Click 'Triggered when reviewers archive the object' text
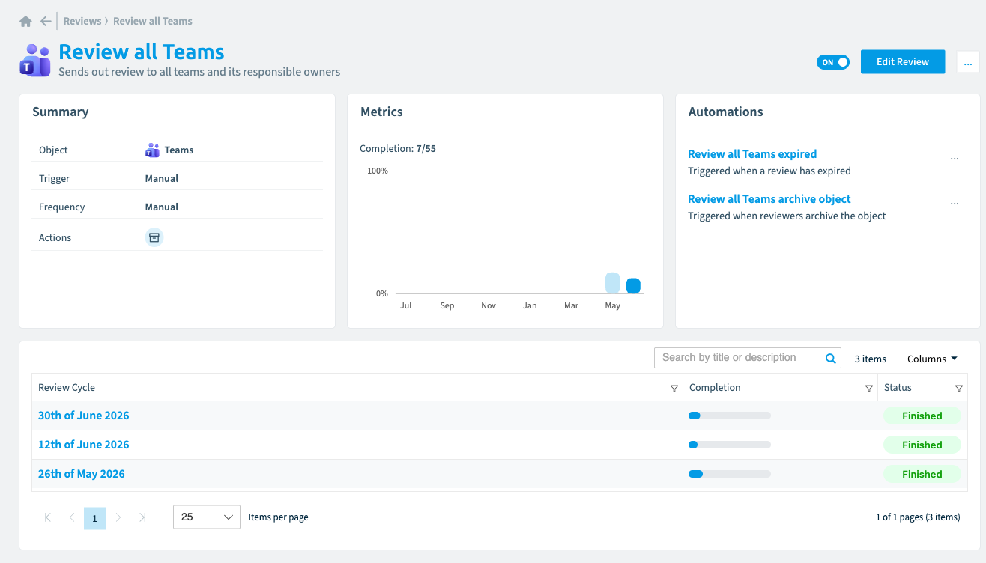Viewport: 986px width, 563px height. 787,216
